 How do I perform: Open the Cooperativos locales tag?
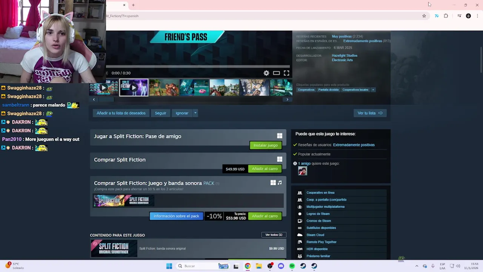point(355,90)
